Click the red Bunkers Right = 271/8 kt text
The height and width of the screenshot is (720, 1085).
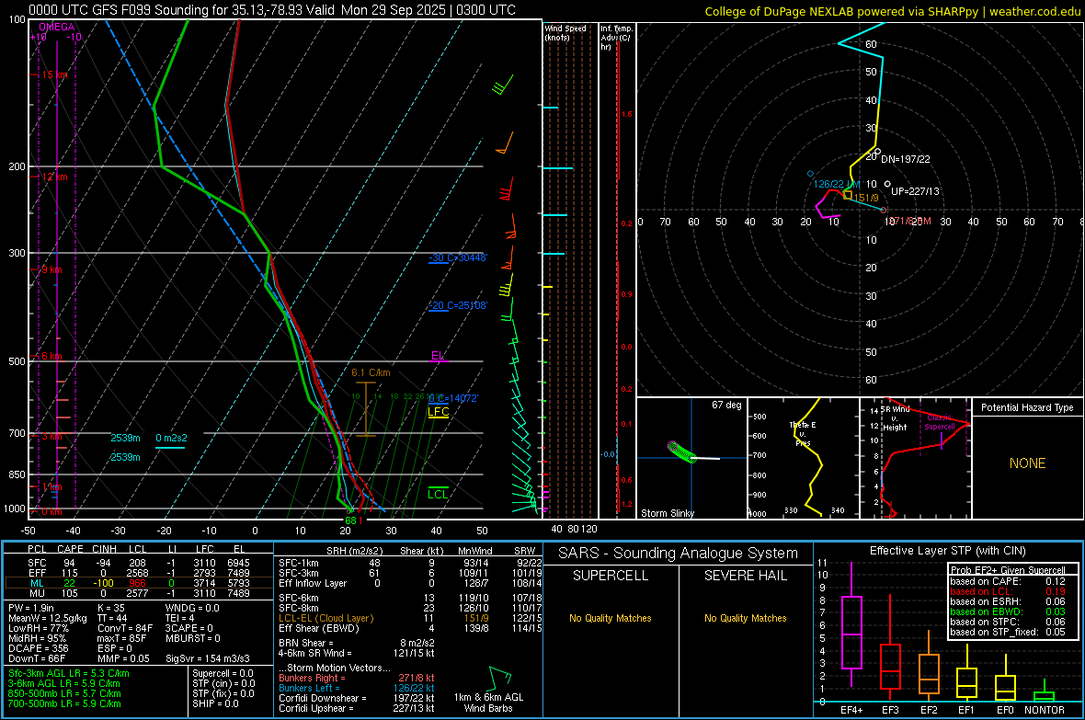coord(357,679)
